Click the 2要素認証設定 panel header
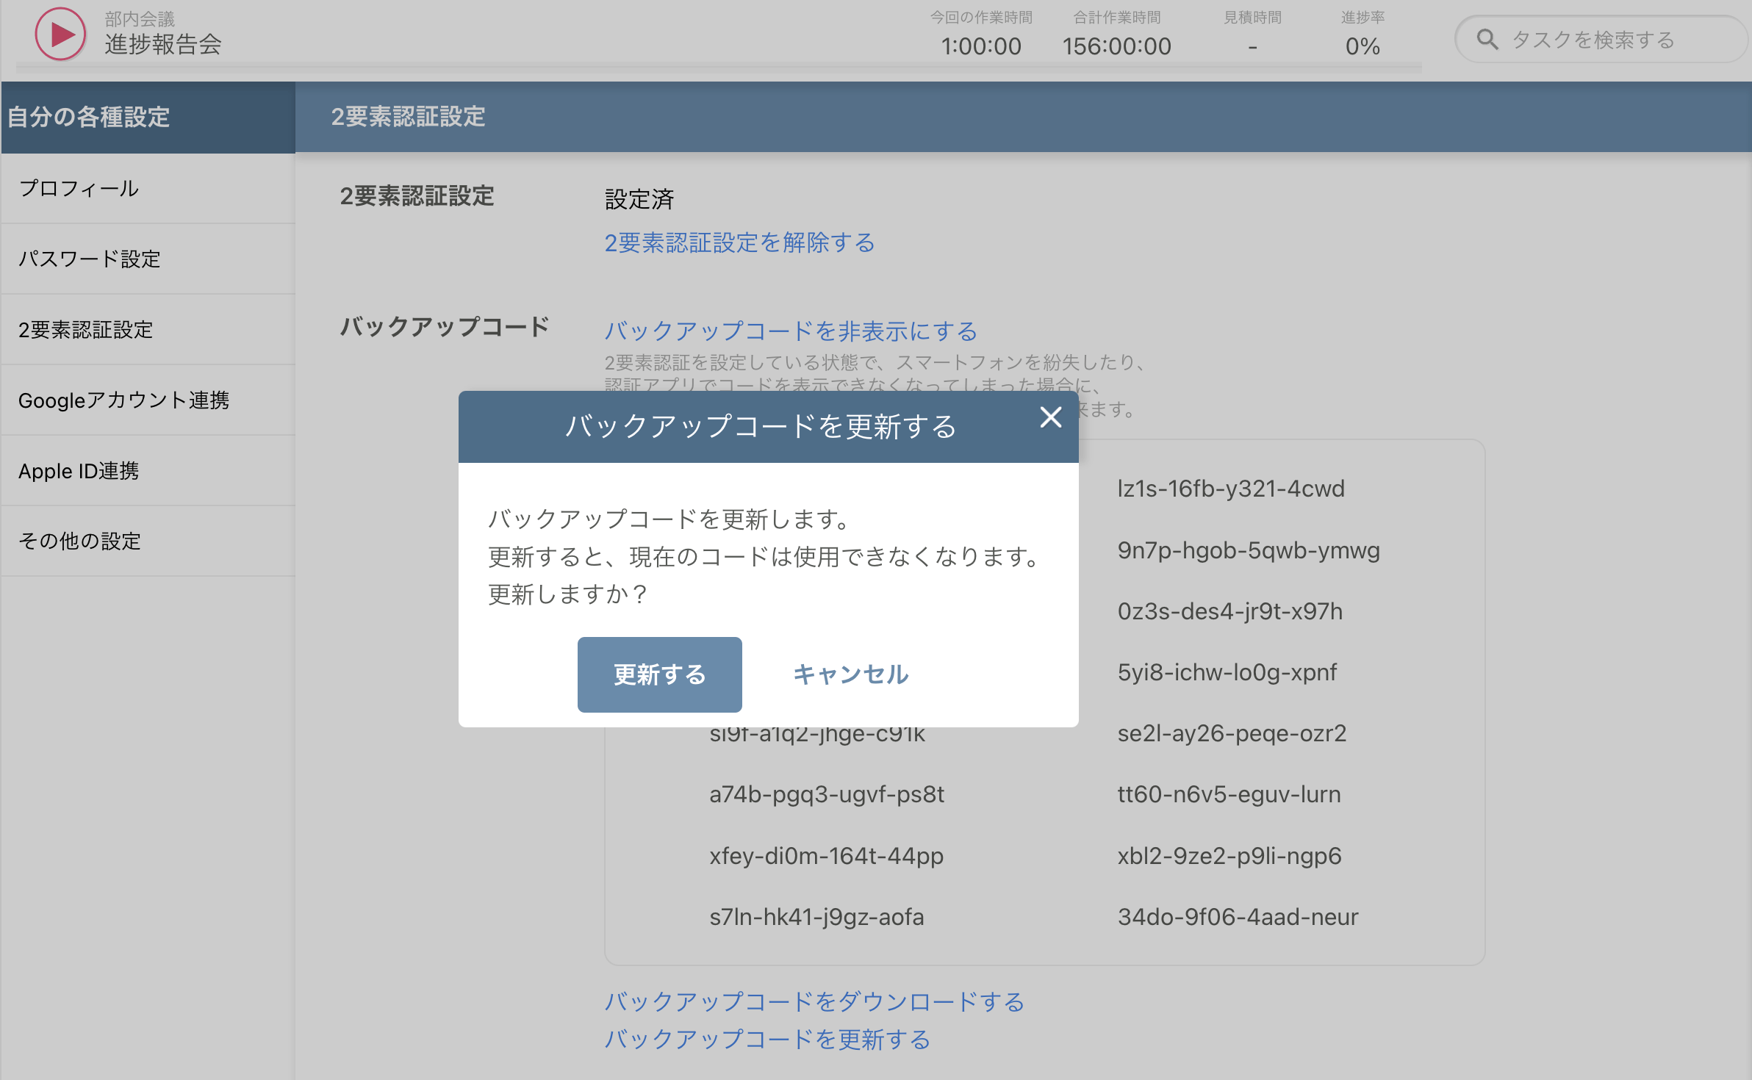Viewport: 1752px width, 1080px height. pos(407,117)
